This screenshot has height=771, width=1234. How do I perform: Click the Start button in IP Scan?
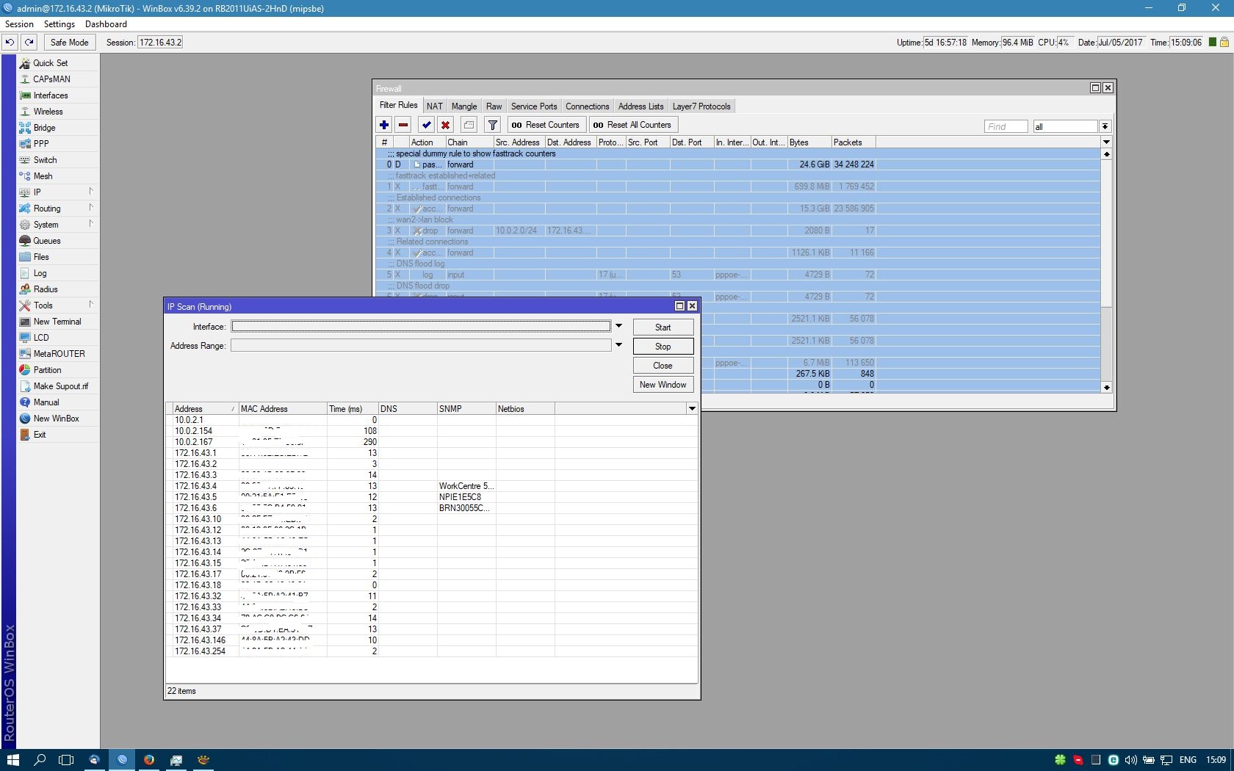[663, 327]
